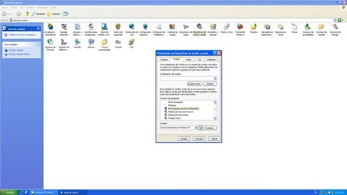Switch to Volumen tab

[164, 60]
